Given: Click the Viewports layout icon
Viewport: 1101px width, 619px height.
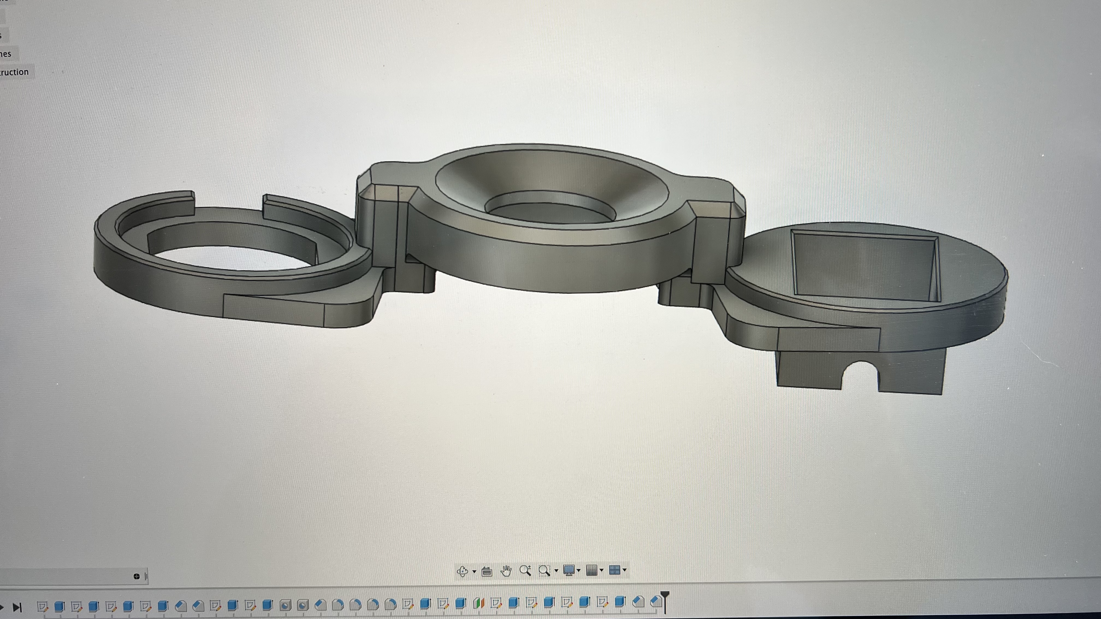Looking at the screenshot, I should pyautogui.click(x=615, y=570).
